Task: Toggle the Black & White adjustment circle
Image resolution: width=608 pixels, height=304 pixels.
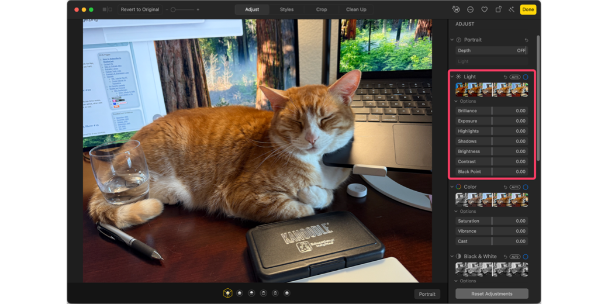Action: pyautogui.click(x=526, y=257)
